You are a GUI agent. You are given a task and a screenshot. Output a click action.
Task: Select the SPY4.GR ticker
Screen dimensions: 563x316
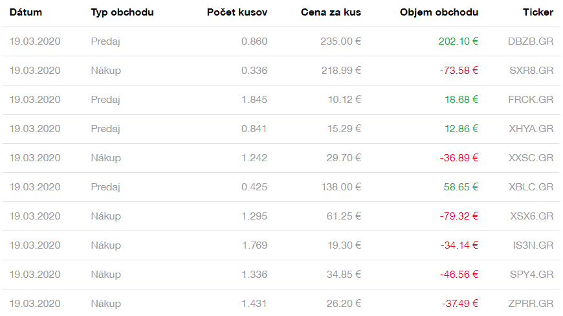(x=531, y=275)
